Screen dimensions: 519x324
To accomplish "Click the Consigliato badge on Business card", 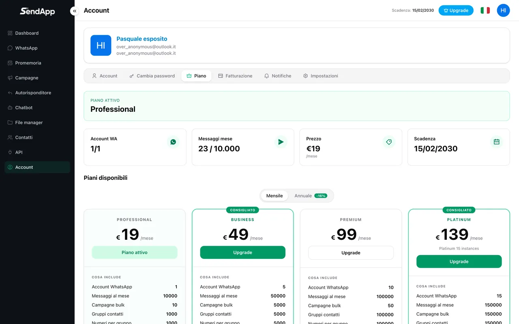I will point(242,210).
